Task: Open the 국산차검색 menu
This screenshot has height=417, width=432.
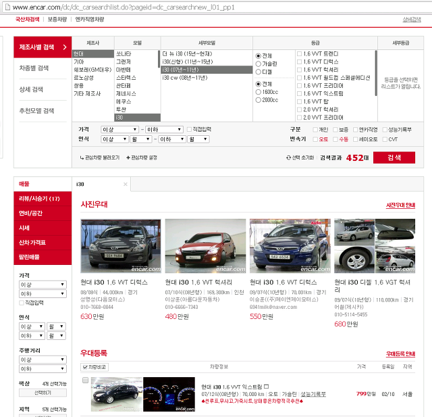Action: point(27,20)
